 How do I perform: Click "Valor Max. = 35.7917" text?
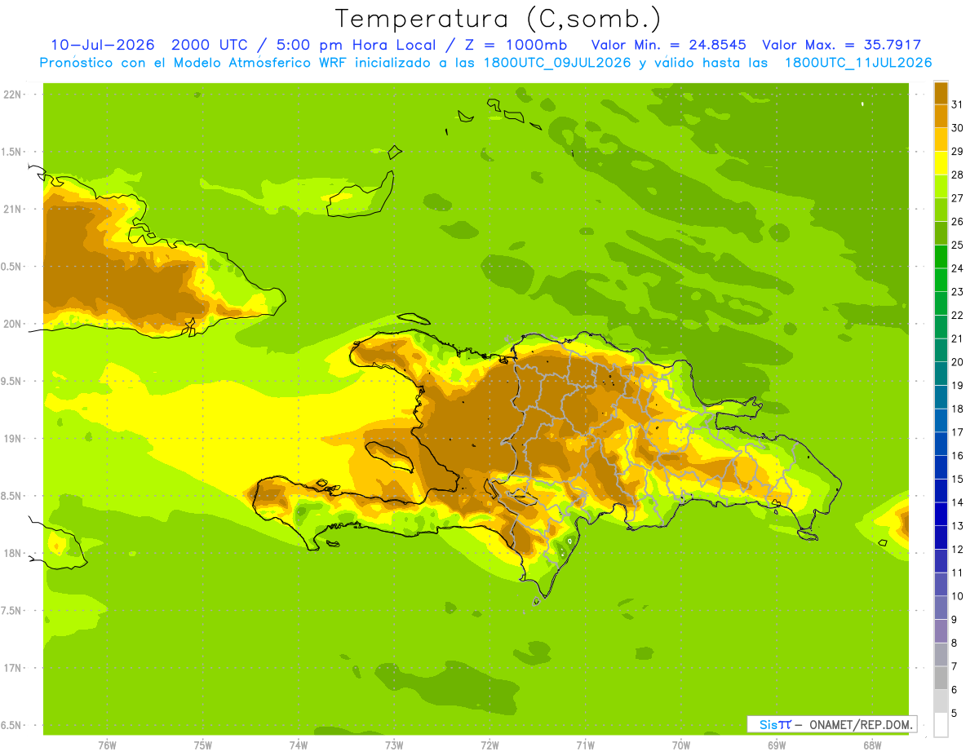(842, 45)
